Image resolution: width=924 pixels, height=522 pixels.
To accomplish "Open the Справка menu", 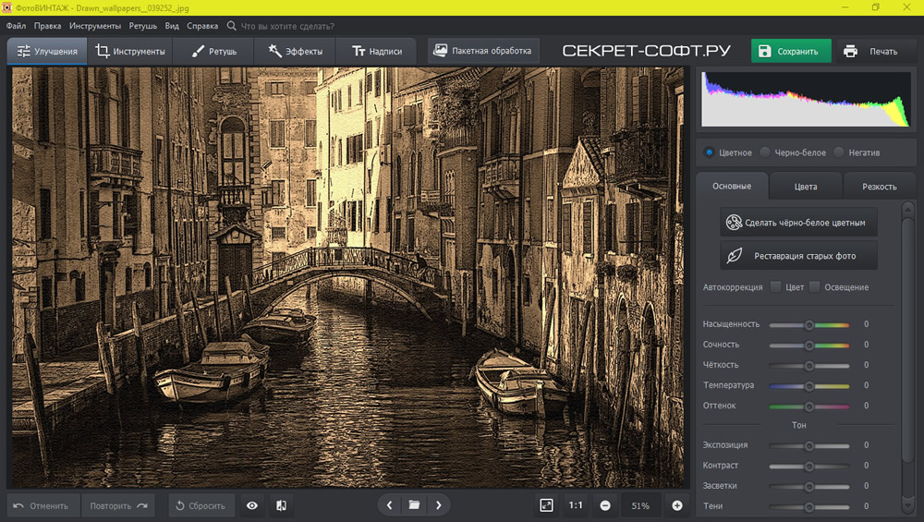I will (x=202, y=26).
